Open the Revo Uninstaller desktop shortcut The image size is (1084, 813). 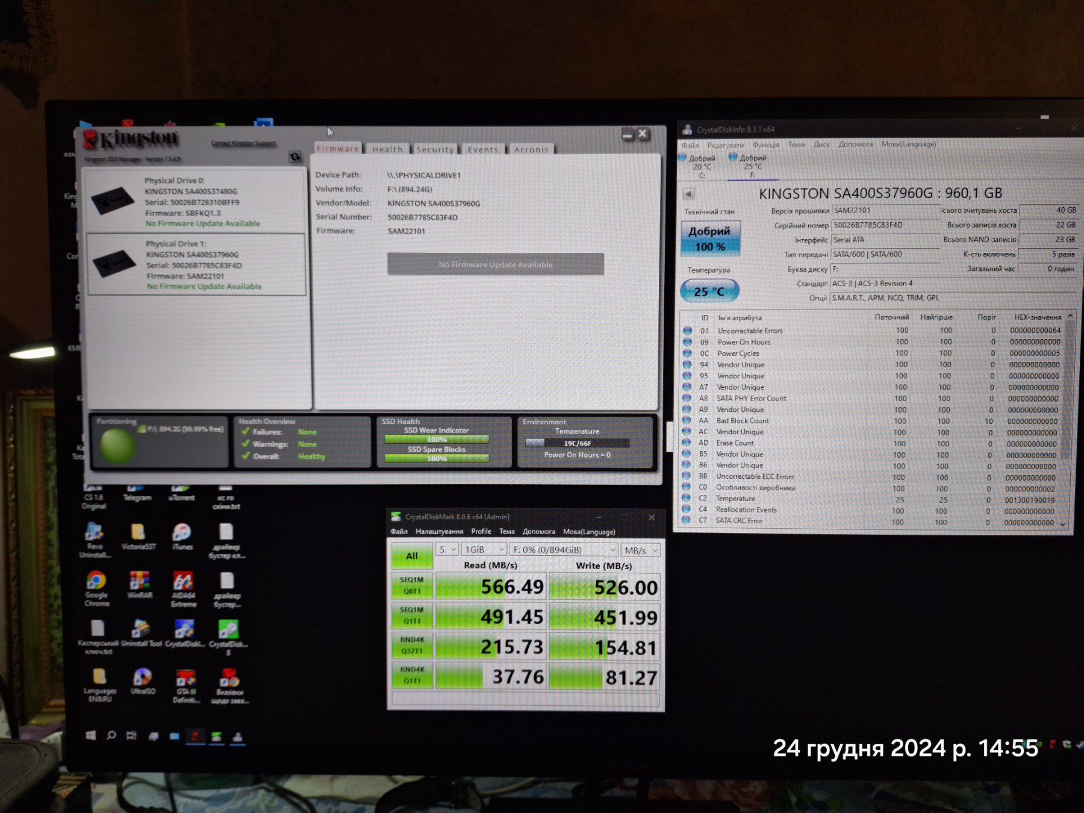click(95, 540)
